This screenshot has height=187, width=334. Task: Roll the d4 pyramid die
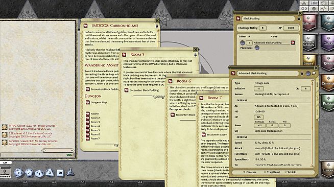(x=70, y=172)
